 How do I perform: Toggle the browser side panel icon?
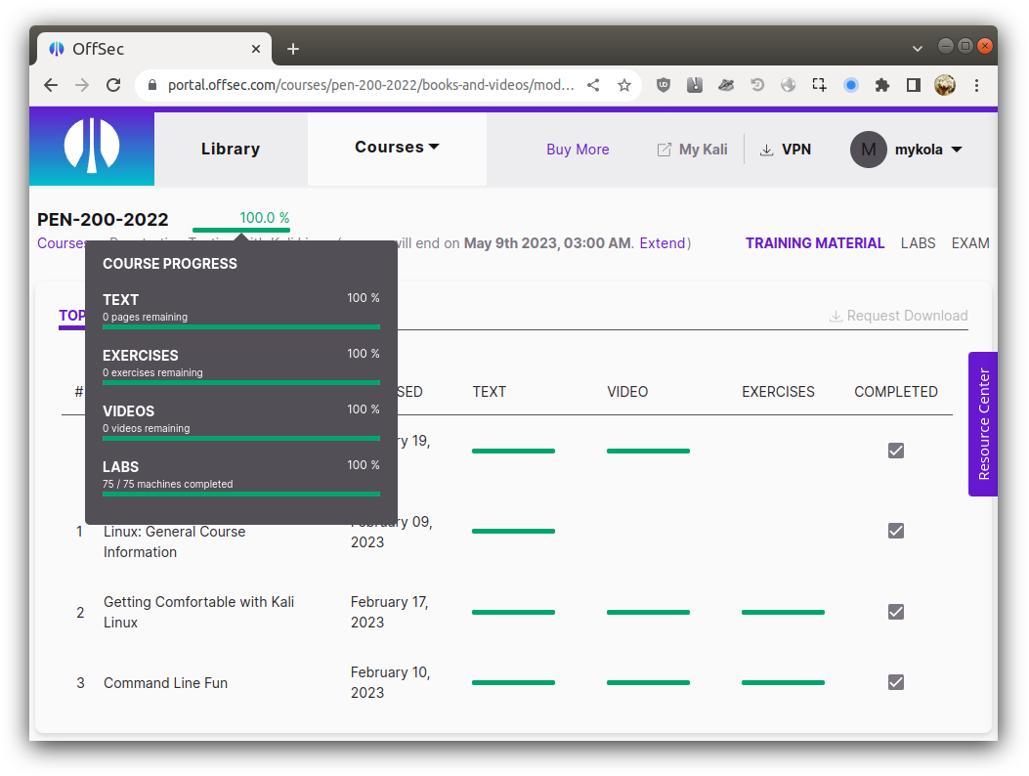tap(914, 85)
